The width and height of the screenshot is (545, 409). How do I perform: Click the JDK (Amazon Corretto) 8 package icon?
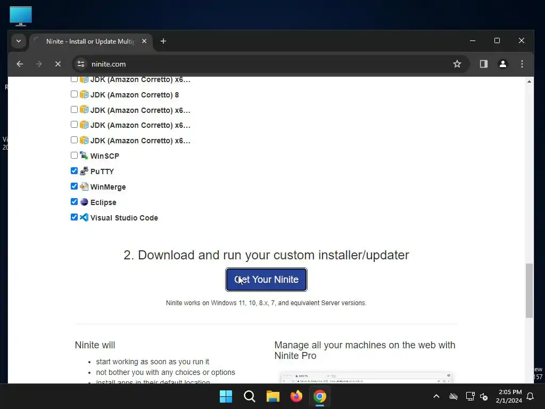84,94
